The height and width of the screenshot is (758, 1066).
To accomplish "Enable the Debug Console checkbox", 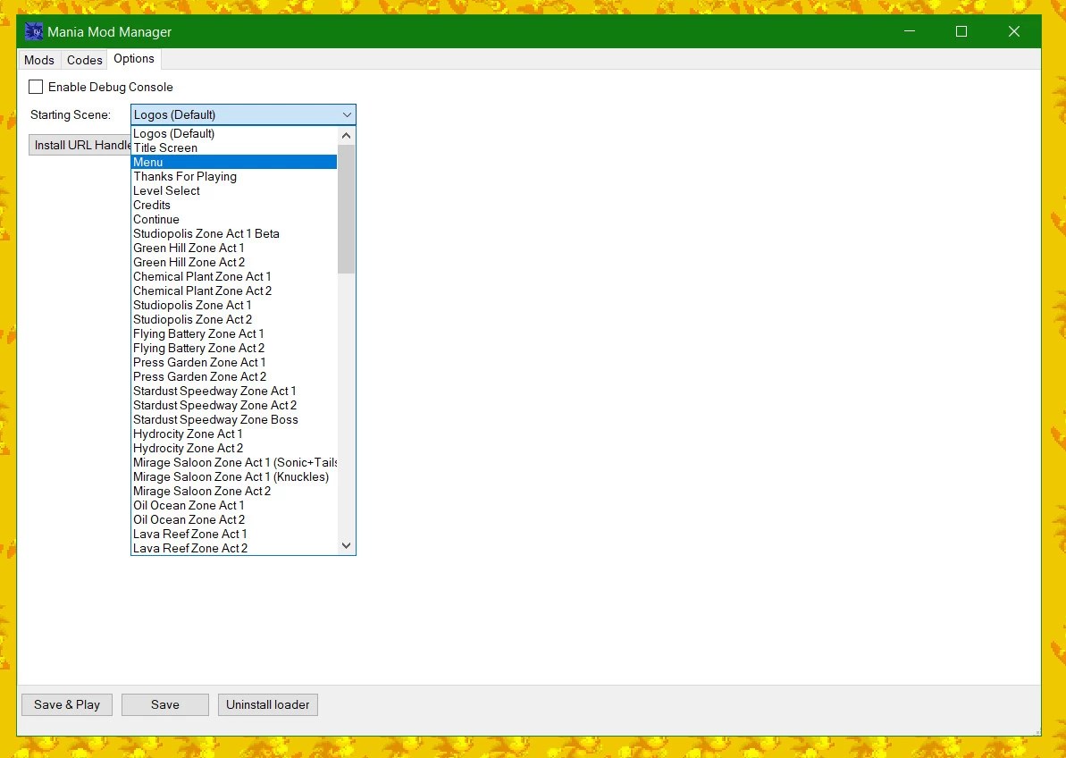I will [36, 87].
